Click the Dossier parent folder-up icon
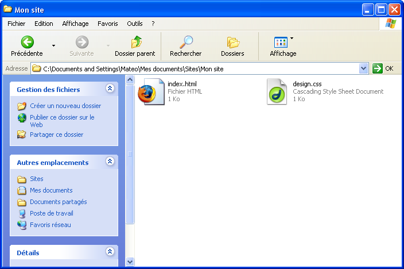404x269 pixels. [x=135, y=42]
